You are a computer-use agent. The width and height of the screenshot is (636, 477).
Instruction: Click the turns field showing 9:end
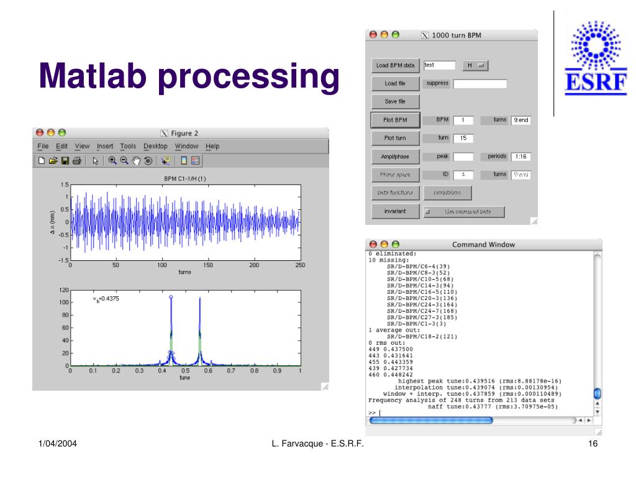pos(521,120)
